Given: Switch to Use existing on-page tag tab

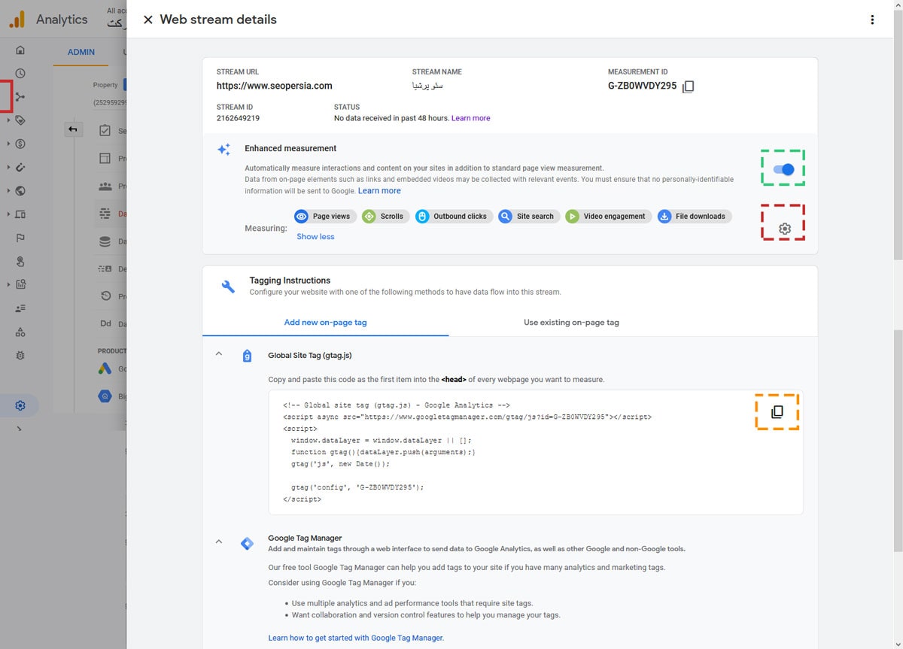Looking at the screenshot, I should tap(571, 322).
